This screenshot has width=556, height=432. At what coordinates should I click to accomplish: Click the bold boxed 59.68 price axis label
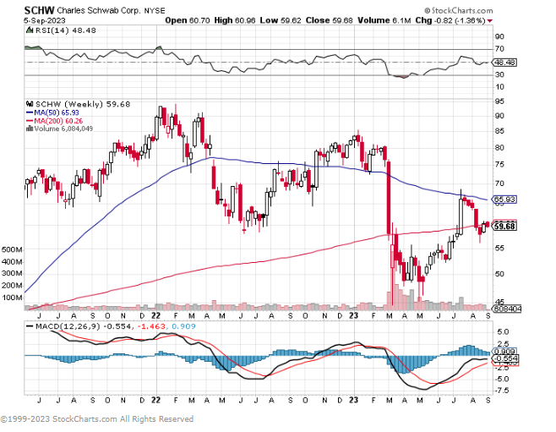pos(504,227)
